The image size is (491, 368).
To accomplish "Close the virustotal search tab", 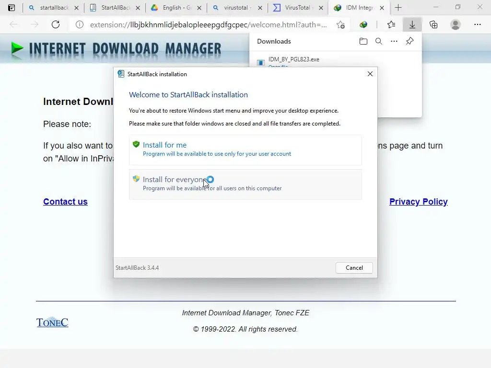I will [260, 8].
